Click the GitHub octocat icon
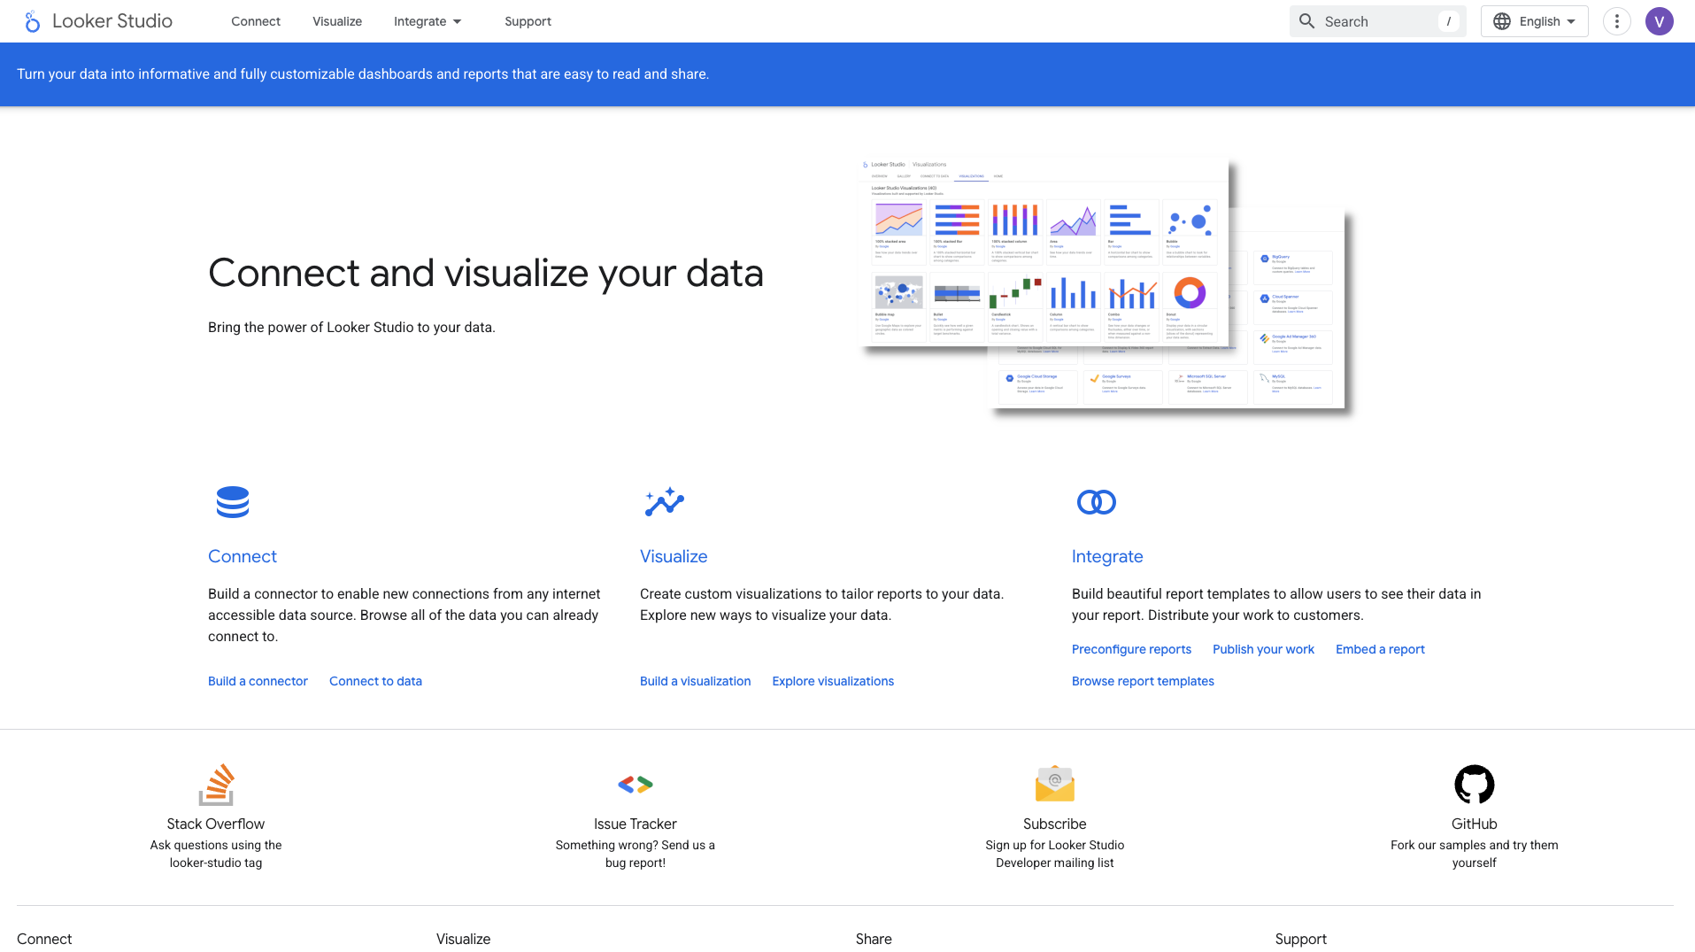 [x=1475, y=785]
